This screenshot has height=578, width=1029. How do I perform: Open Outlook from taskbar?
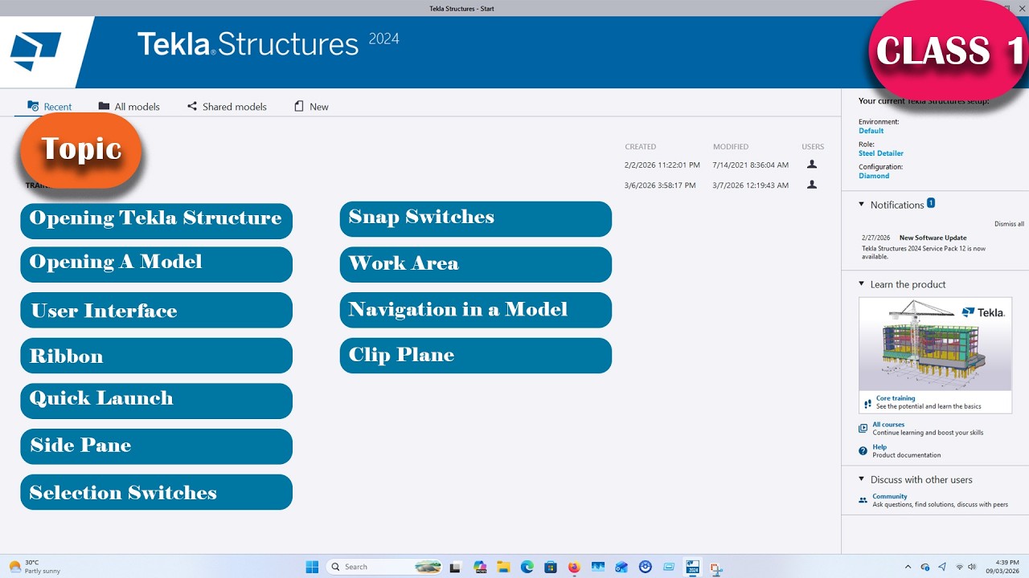(x=621, y=567)
